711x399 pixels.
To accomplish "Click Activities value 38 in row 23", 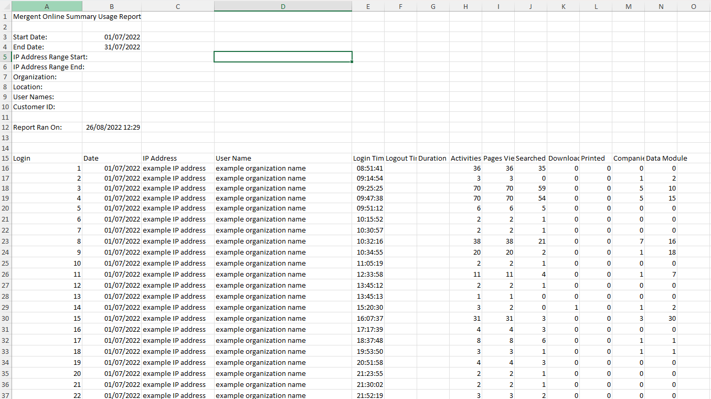I will (466, 241).
